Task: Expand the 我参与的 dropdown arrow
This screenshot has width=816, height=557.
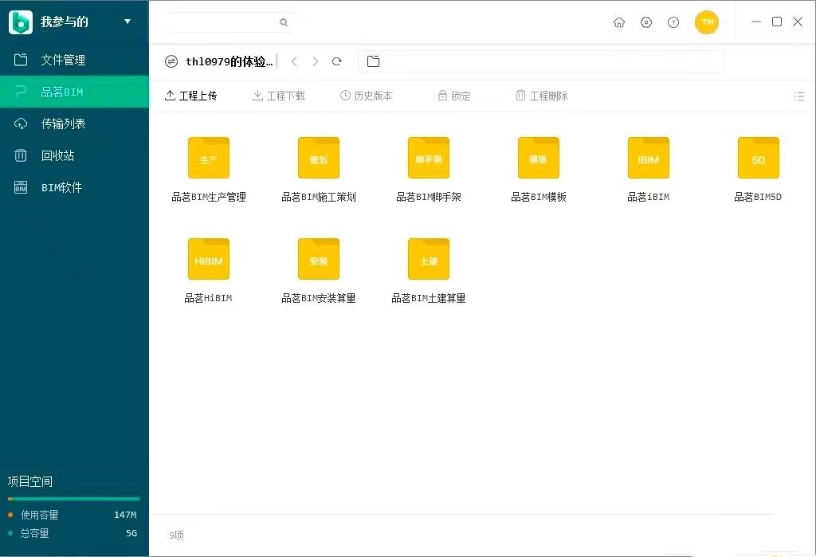Action: coord(127,22)
